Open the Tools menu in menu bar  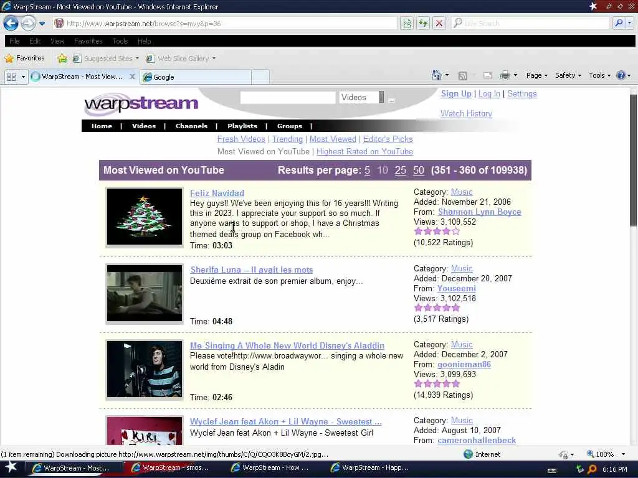(120, 41)
